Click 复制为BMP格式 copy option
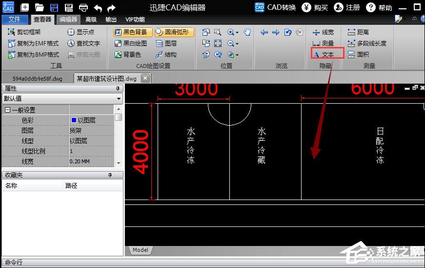Viewport: 425px width, 268px height. 33,55
